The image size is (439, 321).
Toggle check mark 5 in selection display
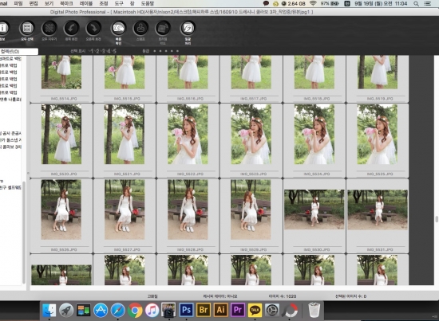point(114,51)
